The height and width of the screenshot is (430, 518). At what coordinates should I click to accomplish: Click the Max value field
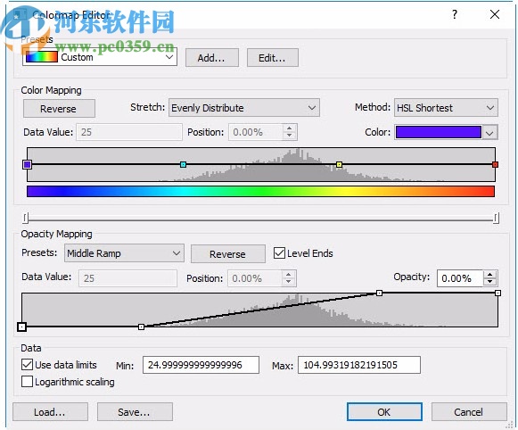point(359,365)
